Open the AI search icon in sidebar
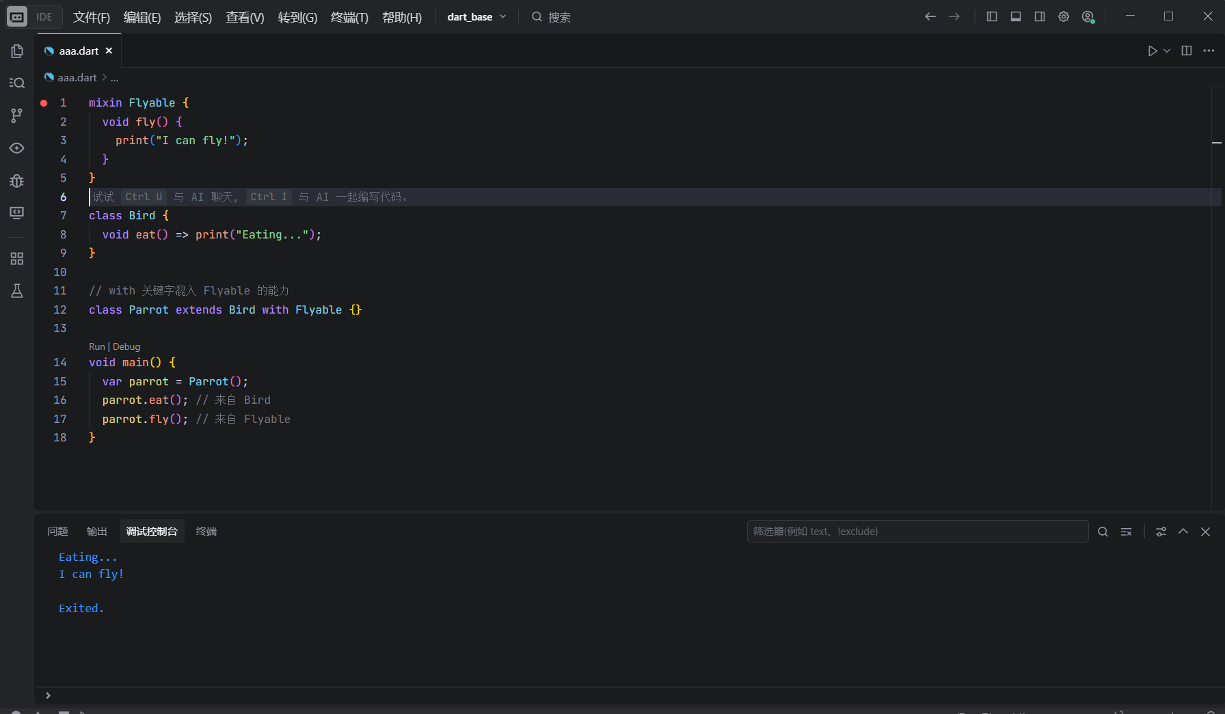 (17, 83)
